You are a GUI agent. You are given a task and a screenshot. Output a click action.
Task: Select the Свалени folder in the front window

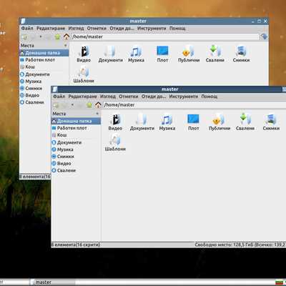[x=245, y=122]
